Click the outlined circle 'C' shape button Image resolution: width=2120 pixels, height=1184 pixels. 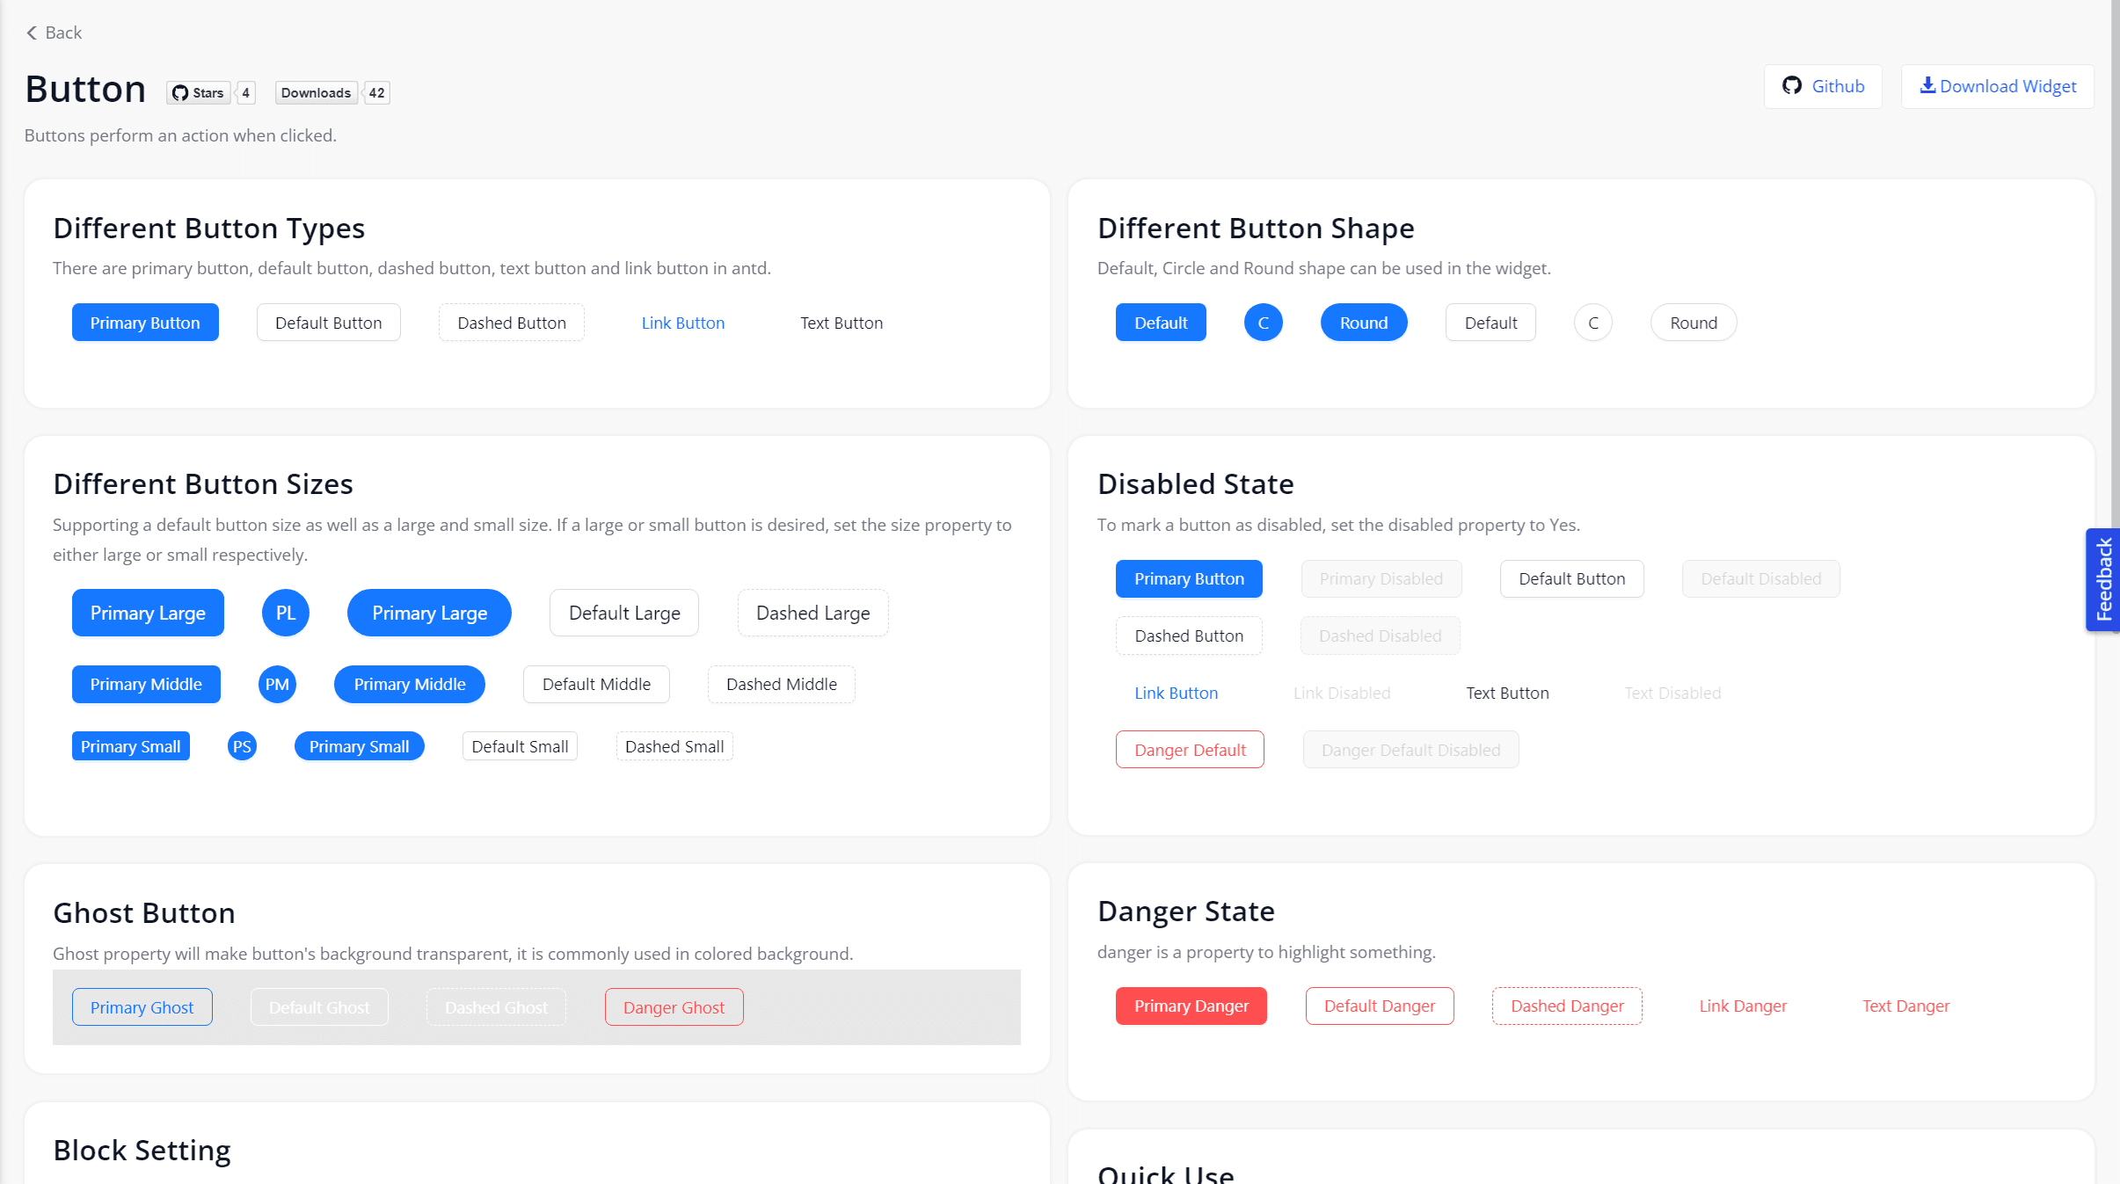coord(1592,322)
